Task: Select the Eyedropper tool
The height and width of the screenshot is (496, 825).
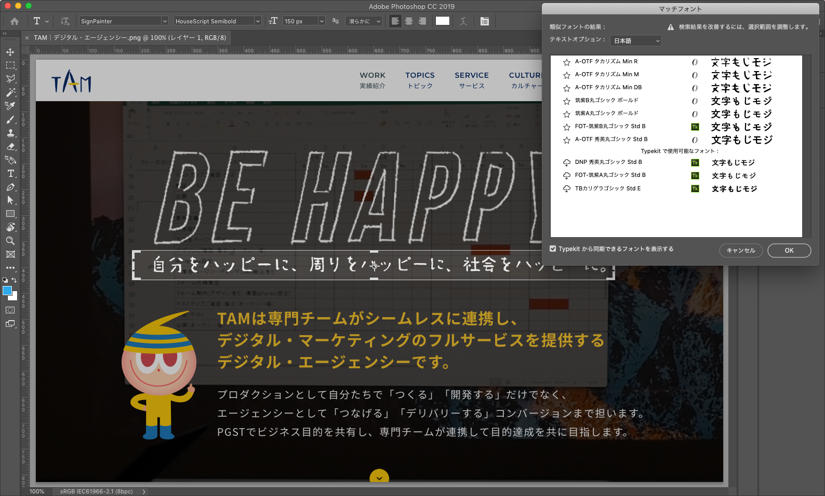Action: coord(10,106)
